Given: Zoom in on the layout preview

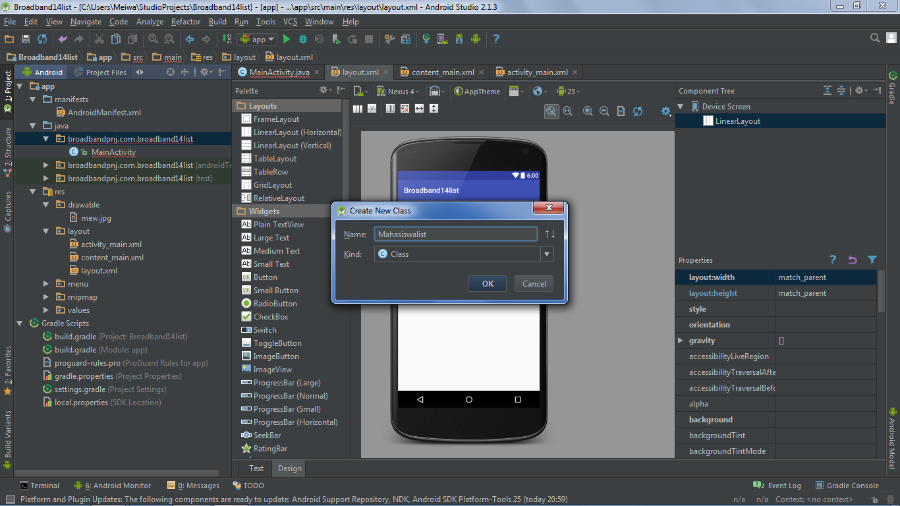Looking at the screenshot, I should tap(588, 111).
